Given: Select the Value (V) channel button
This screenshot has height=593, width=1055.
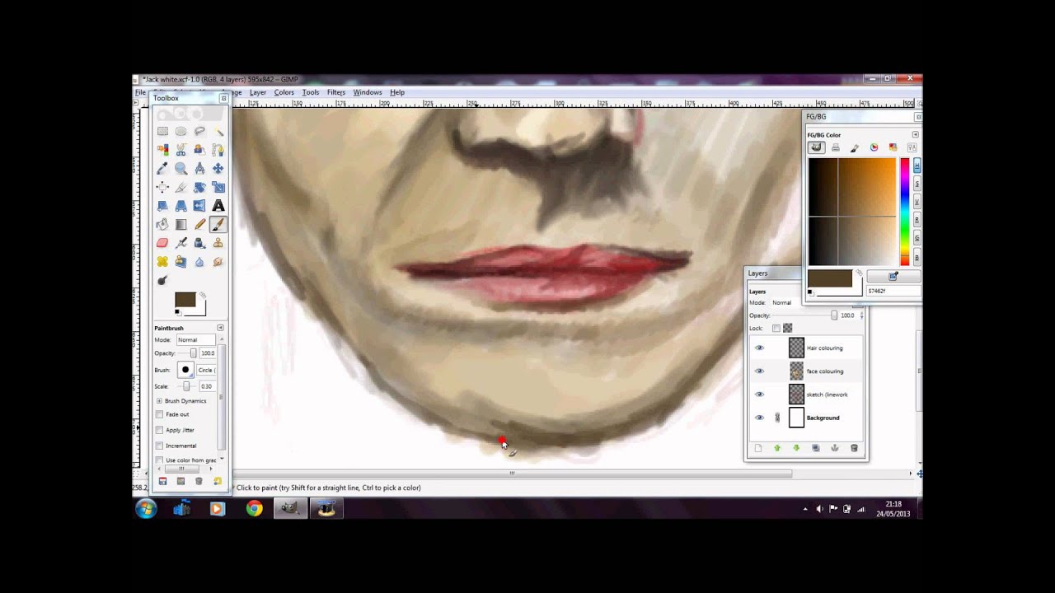Looking at the screenshot, I should [917, 202].
